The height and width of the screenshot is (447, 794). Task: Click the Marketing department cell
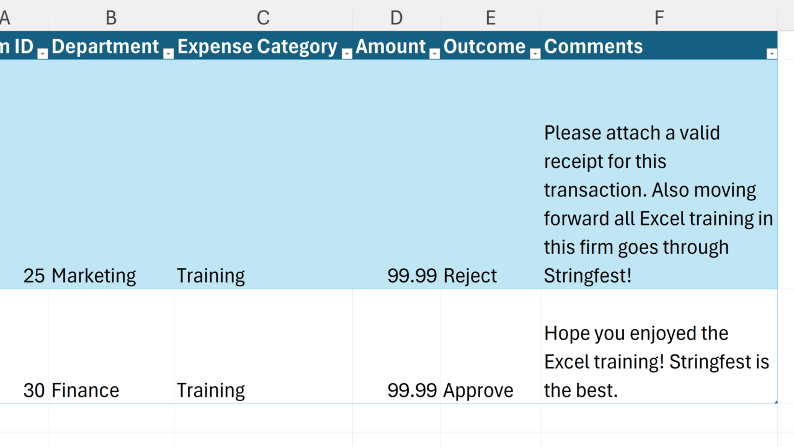94,276
